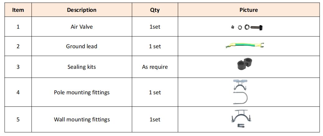Click the Qty column header
The image size is (323, 136).
click(155, 10)
